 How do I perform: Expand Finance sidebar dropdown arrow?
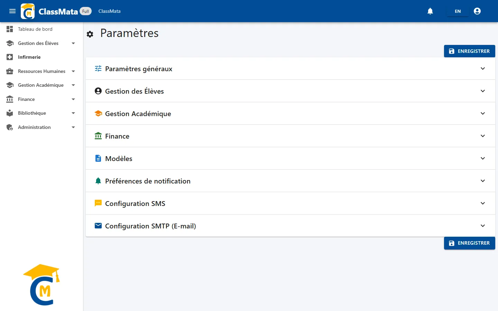pyautogui.click(x=73, y=99)
